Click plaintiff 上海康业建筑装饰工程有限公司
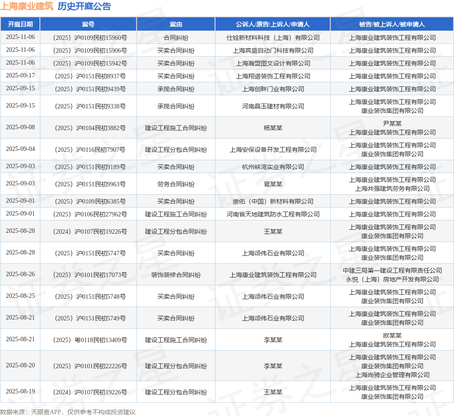Viewport: 454px width, 416px height. click(273, 275)
